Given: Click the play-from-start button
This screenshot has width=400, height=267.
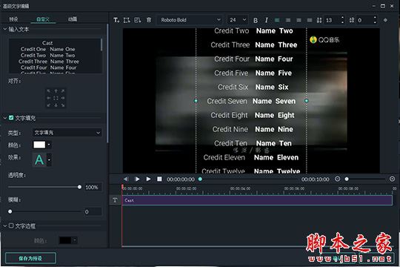Looking at the screenshot, I should (137, 179).
